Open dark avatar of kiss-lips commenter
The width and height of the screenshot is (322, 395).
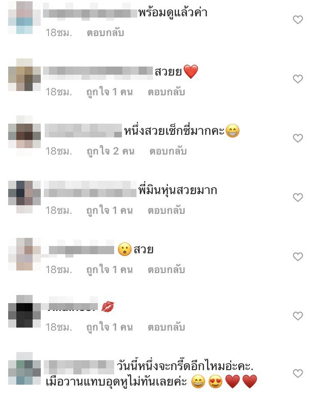point(24,311)
